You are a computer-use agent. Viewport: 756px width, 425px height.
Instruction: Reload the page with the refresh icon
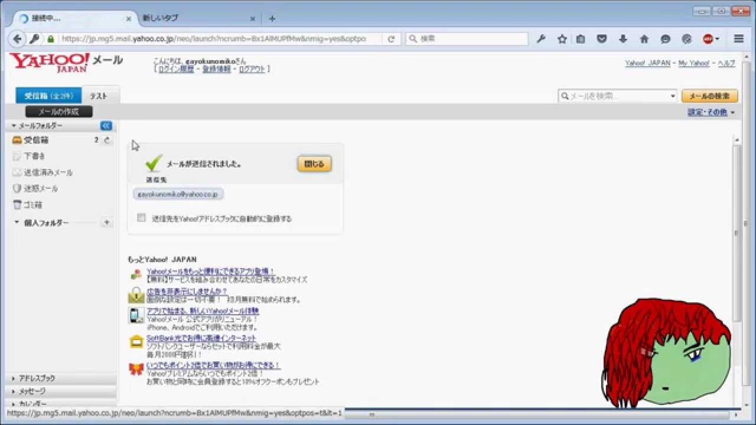(x=391, y=39)
